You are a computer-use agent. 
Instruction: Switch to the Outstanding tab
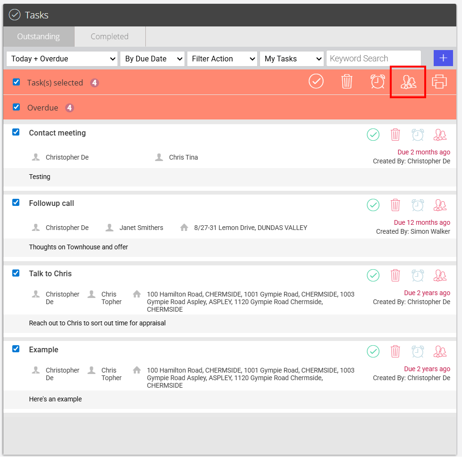click(39, 36)
